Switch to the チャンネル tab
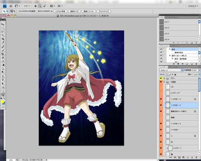The width and height of the screenshot is (201, 161). (x=173, y=67)
